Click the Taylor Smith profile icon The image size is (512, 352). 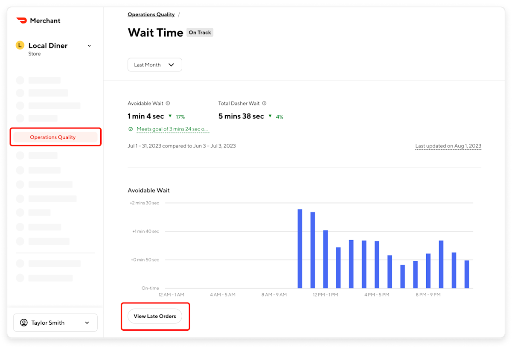tap(24, 322)
